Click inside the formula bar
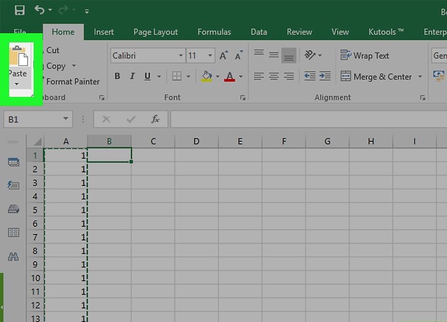447x322 pixels. (308, 119)
